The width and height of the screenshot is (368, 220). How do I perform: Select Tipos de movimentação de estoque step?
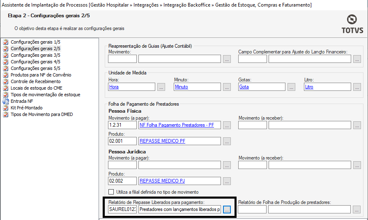point(45,95)
